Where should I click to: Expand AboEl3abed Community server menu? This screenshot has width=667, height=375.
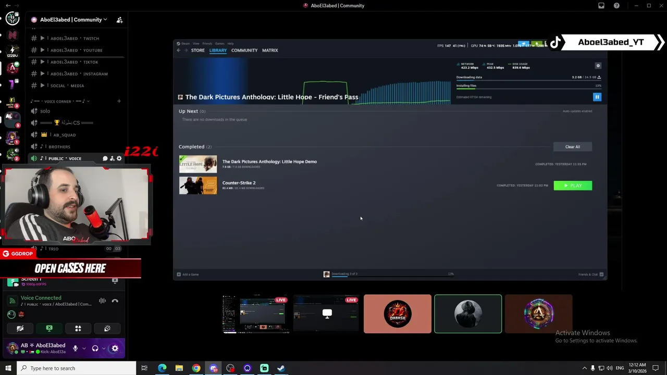[x=73, y=20]
